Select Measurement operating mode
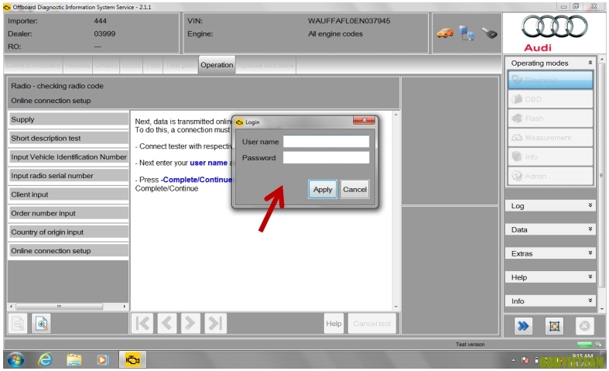 coord(550,138)
